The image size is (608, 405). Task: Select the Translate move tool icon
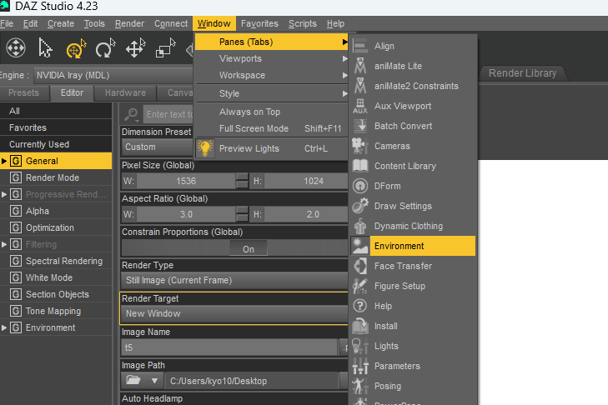(135, 48)
